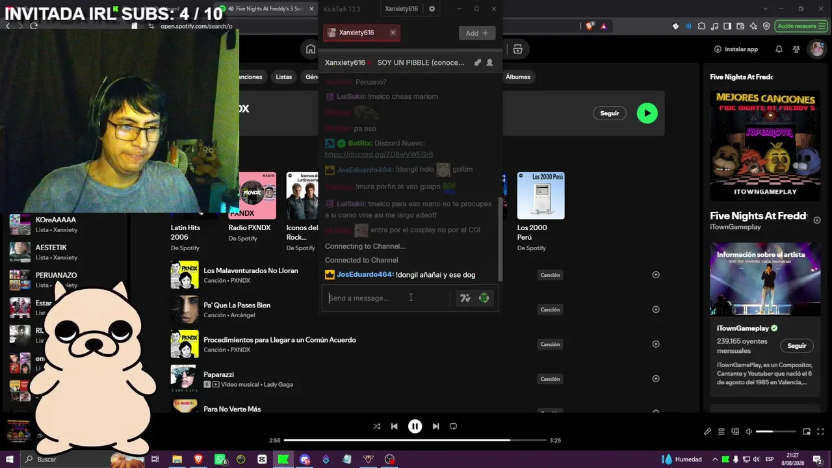Click username JosEduardo464 in latest chat message
The height and width of the screenshot is (468, 832).
tap(365, 275)
